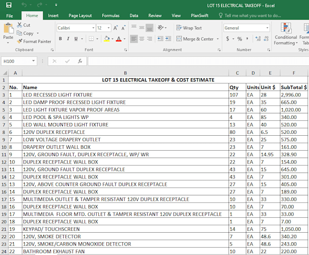
Task: Click the Borders icon
Action: [91, 39]
